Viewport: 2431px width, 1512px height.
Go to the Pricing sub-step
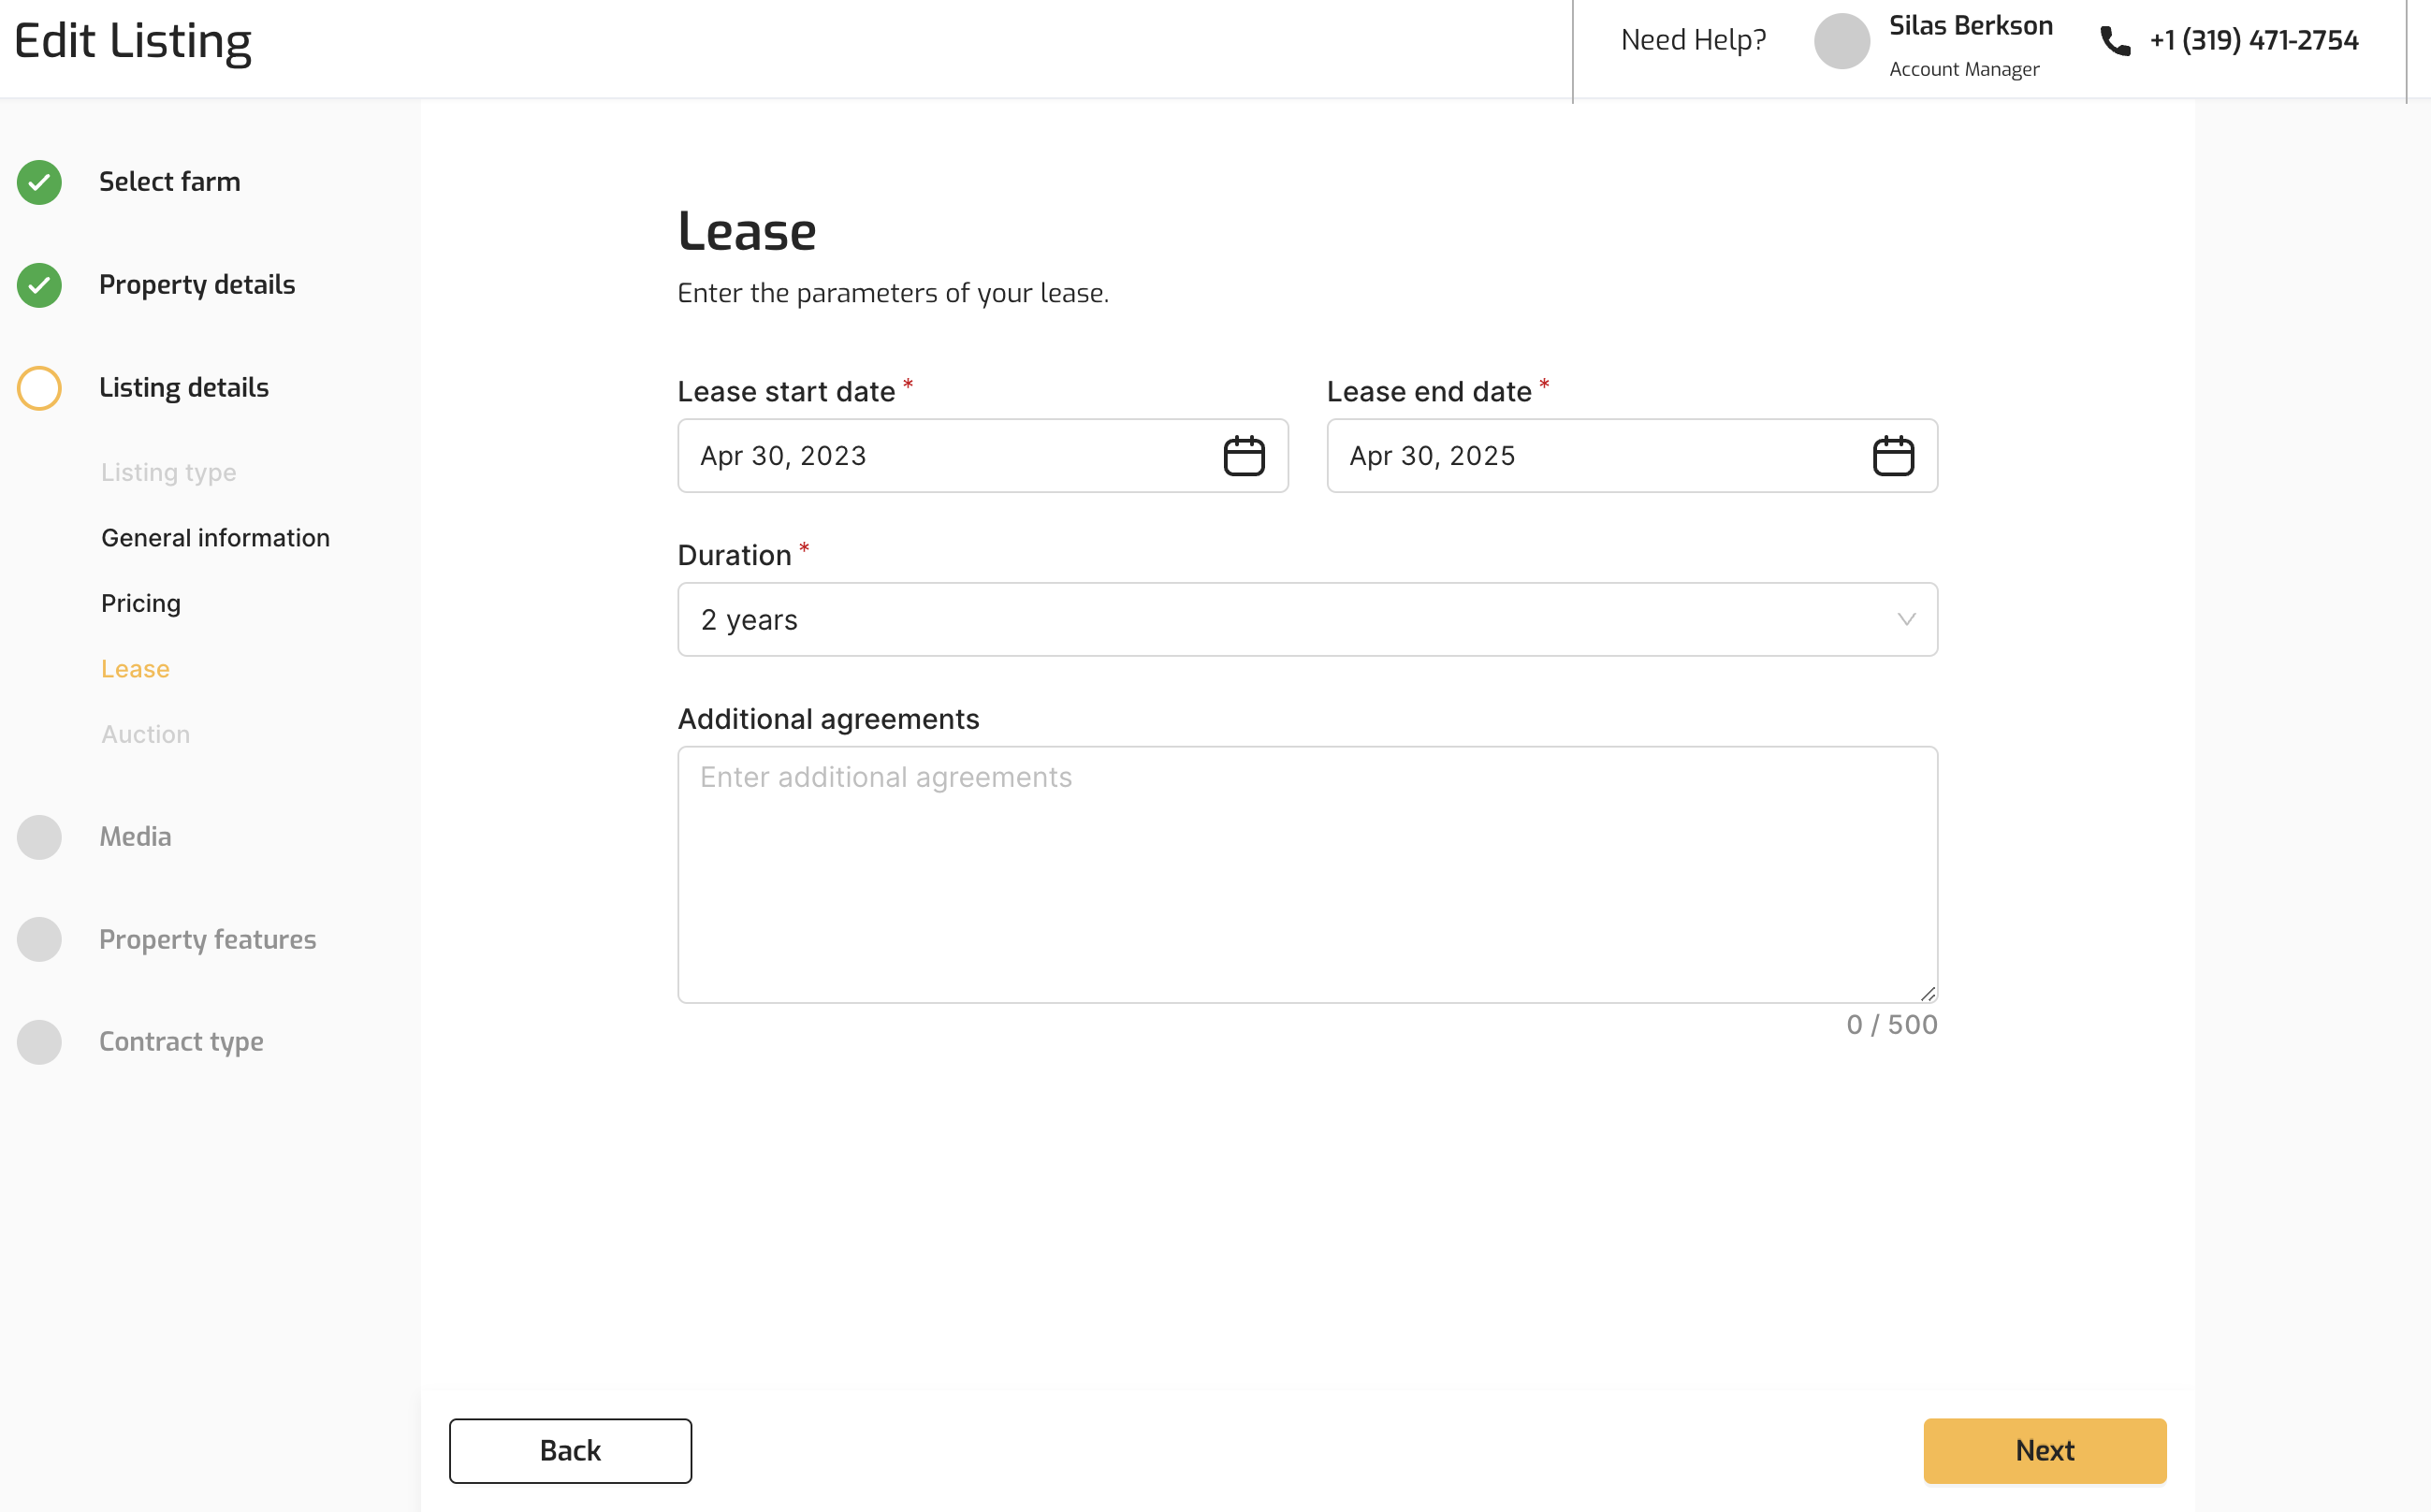(141, 603)
